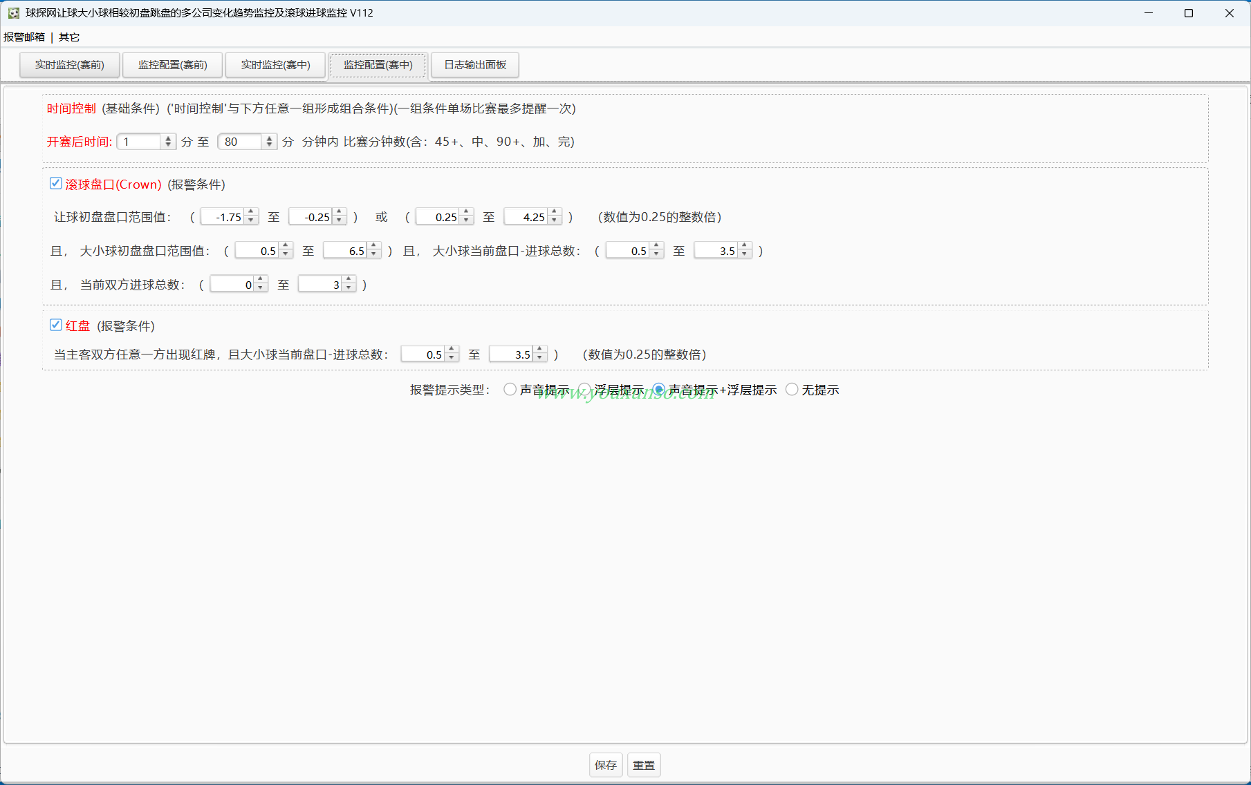Screen dimensions: 1251x785
Task: Increase 大小球初盘 lower value 0.5
Action: click(x=286, y=247)
